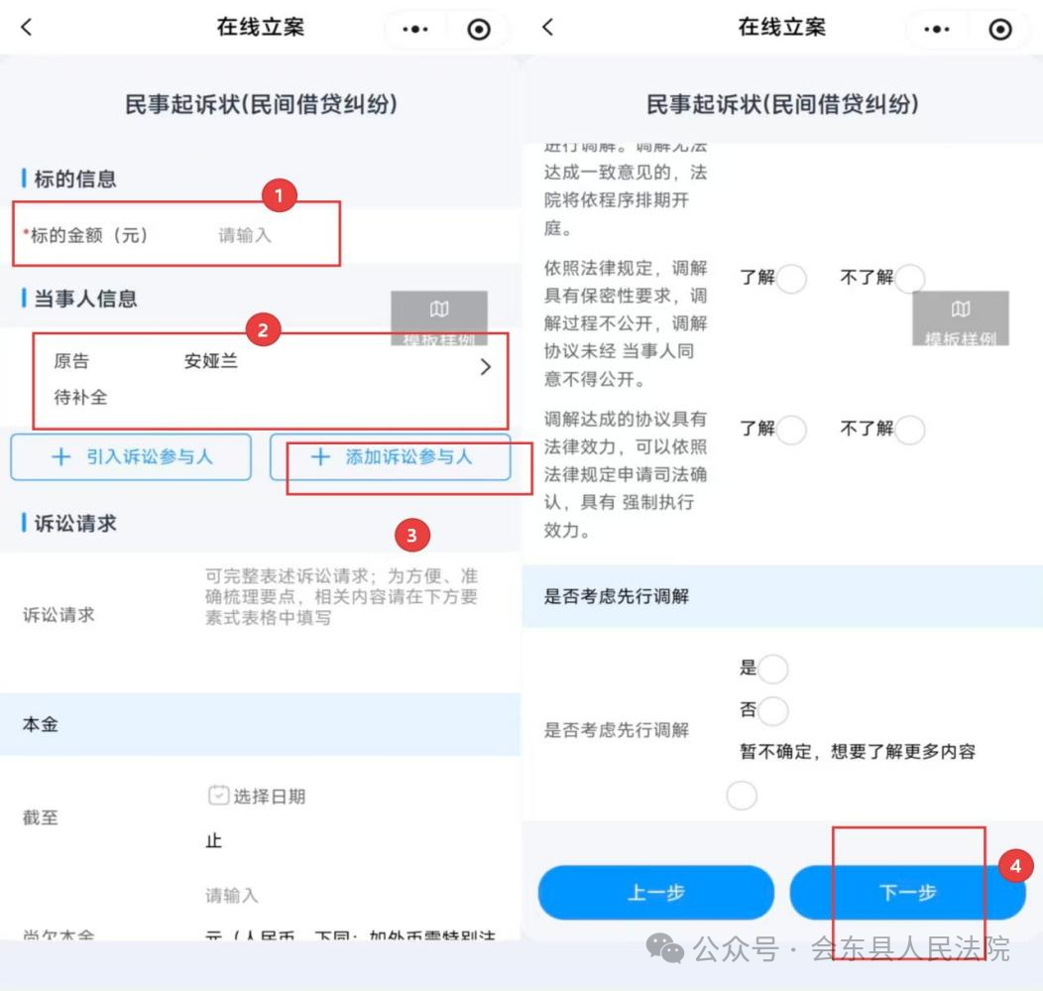Click the 上一步 button
The width and height of the screenshot is (1043, 991).
pos(656,893)
